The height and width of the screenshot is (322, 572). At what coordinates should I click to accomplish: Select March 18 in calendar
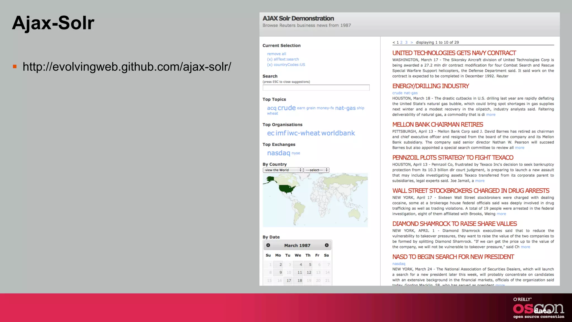(x=298, y=280)
